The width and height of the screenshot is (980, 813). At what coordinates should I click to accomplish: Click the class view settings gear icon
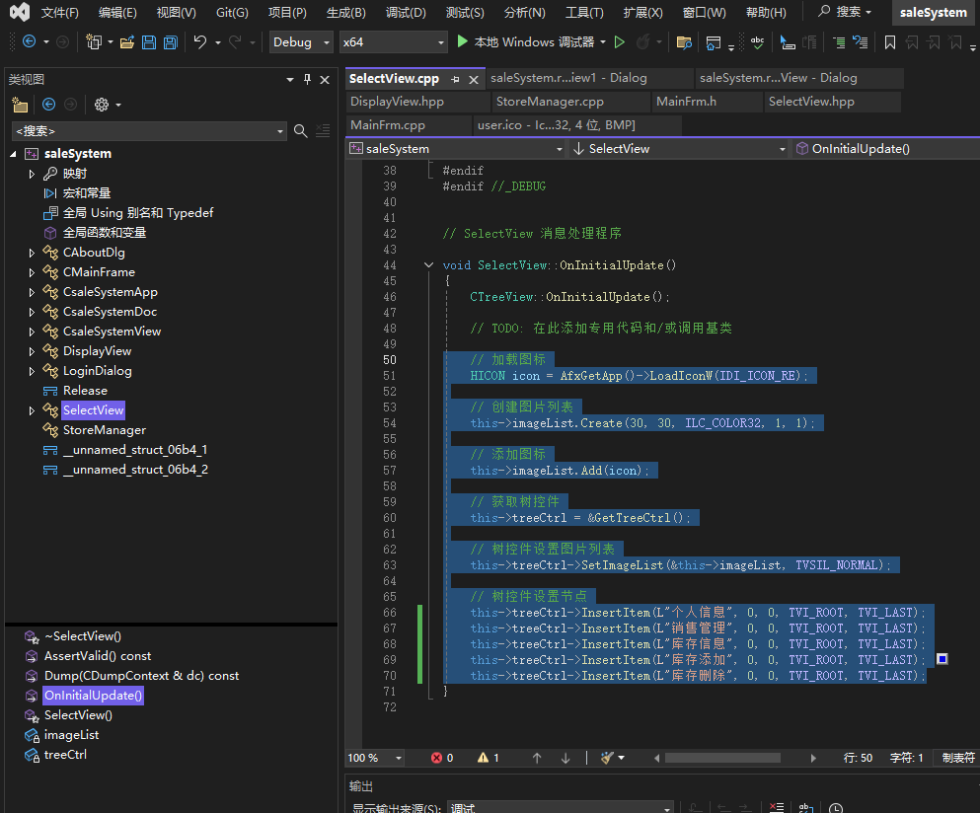click(101, 105)
